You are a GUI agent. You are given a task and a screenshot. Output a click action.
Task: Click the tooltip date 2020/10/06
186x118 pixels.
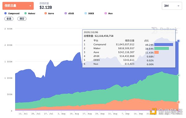[x=91, y=32]
